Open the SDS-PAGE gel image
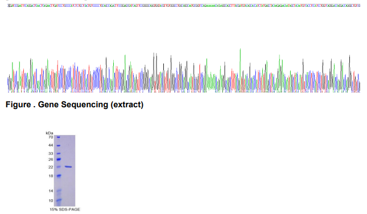Image resolution: width=367 pixels, height=214 pixels. 65,170
